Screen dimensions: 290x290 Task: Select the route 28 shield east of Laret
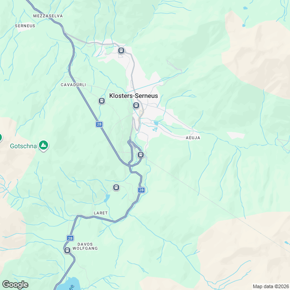(141, 190)
